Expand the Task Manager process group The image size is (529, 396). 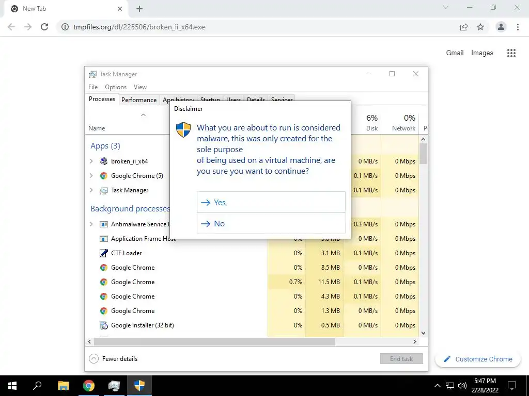pos(91,190)
